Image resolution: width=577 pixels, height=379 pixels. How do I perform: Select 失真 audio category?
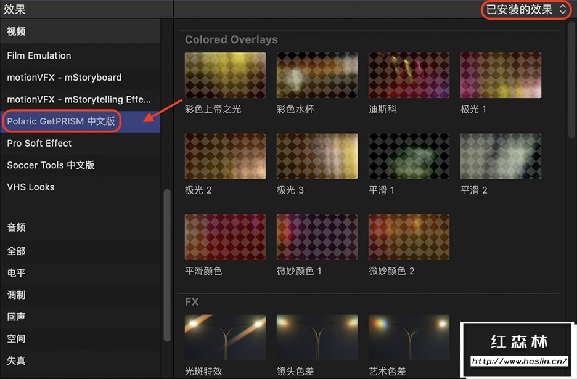coord(80,361)
